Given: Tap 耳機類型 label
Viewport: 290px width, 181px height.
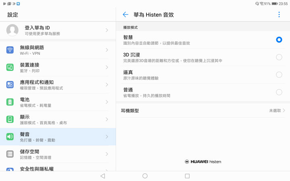Looking at the screenshot, I should [130, 111].
